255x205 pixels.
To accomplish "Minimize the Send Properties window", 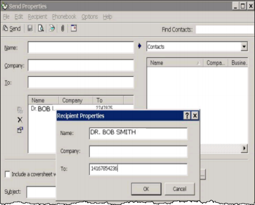I will pyautogui.click(x=236, y=6).
